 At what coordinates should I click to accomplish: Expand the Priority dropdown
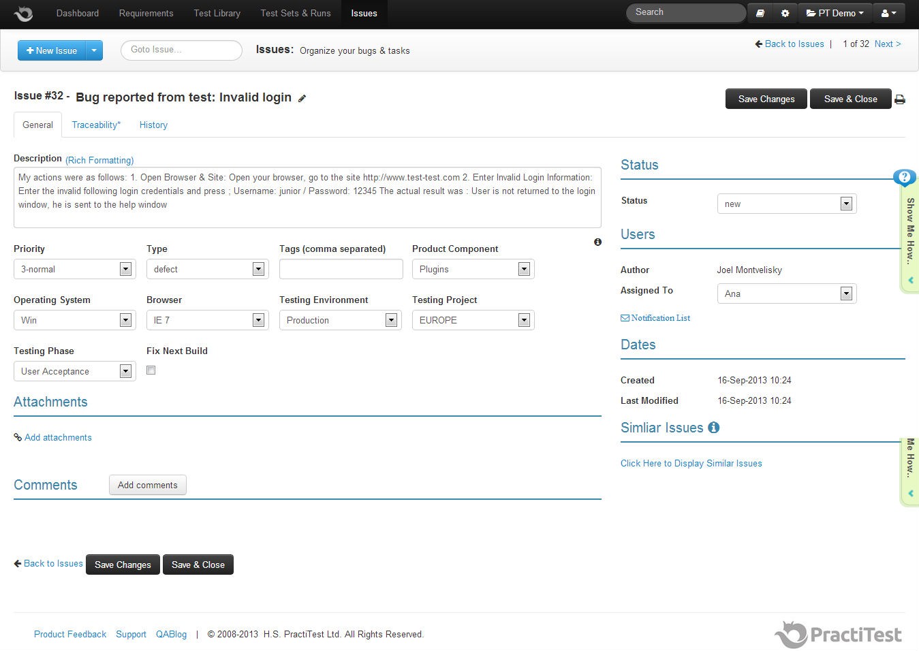(125, 269)
